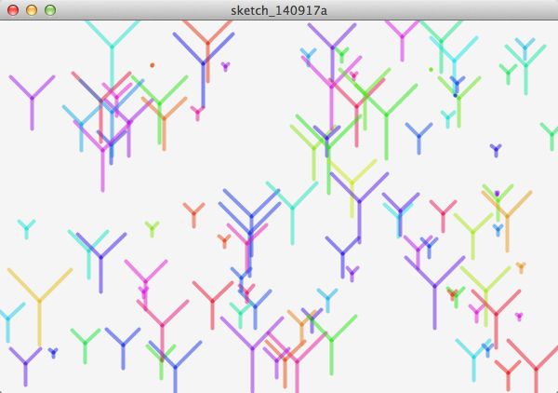558x393 pixels.
Task: Click the small cyan Y at left edge
Action: click(26, 228)
